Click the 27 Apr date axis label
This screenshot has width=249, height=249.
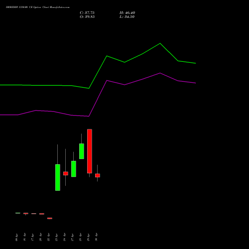pos(72,237)
